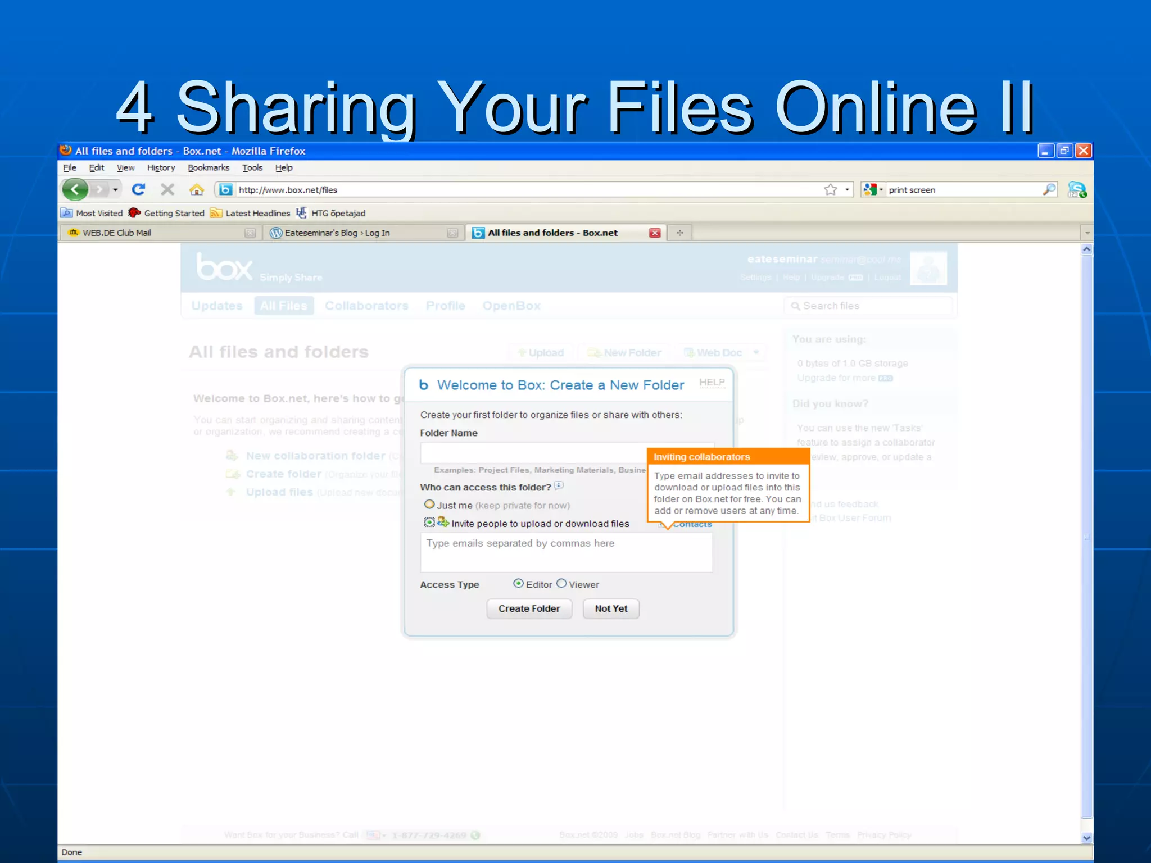The height and width of the screenshot is (863, 1151).
Task: Open the address bar history dropdown
Action: pos(847,190)
